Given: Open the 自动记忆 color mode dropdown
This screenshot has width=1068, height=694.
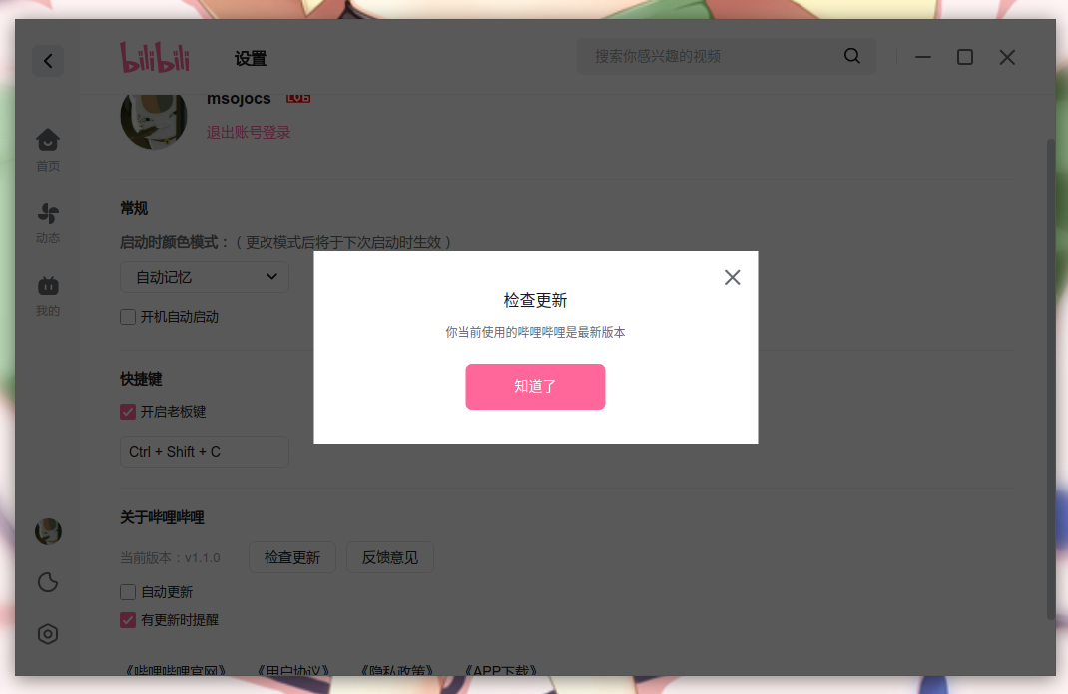Looking at the screenshot, I should (205, 277).
